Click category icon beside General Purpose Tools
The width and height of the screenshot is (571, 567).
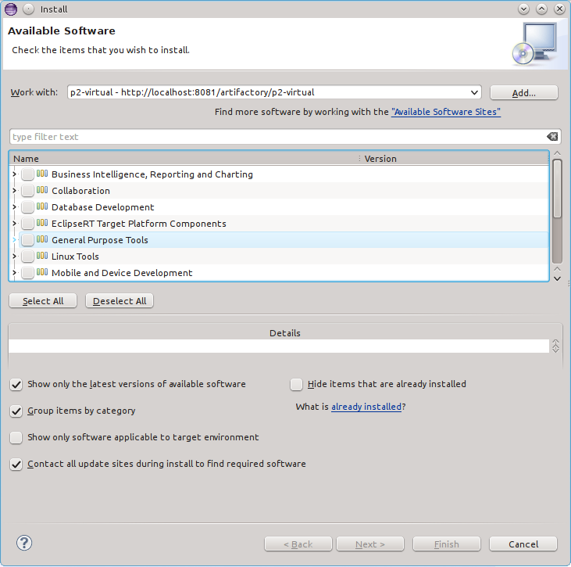[42, 239]
